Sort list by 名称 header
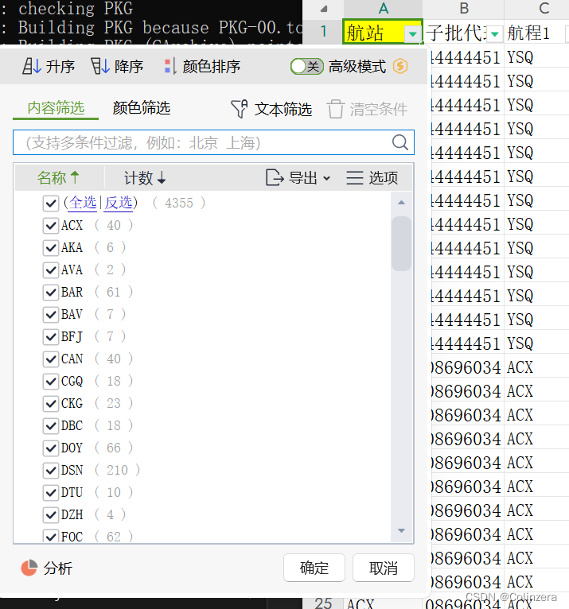The height and width of the screenshot is (609, 569). 58,178
